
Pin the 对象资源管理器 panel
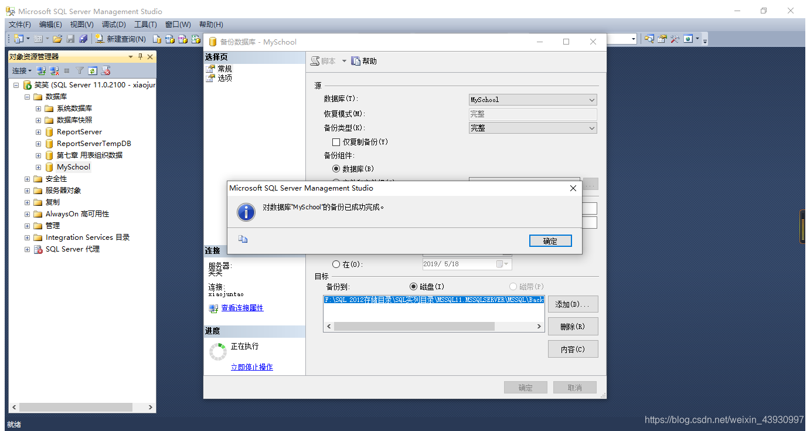tap(140, 57)
